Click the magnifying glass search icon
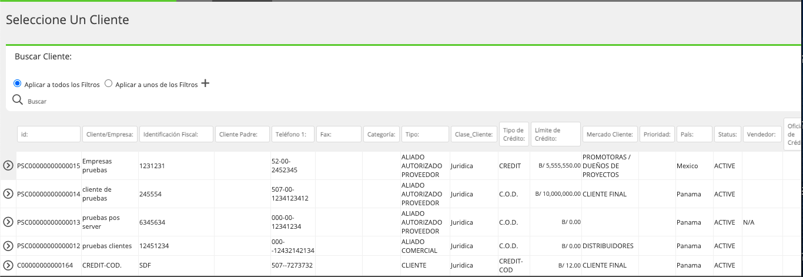 pyautogui.click(x=18, y=99)
